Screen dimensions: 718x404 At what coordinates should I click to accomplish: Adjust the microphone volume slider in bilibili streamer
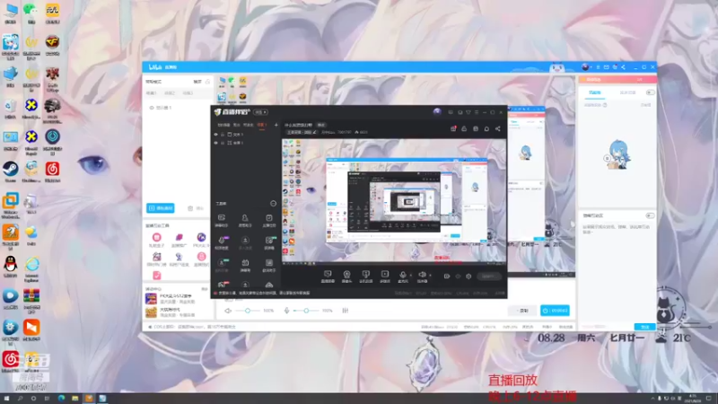(306, 311)
